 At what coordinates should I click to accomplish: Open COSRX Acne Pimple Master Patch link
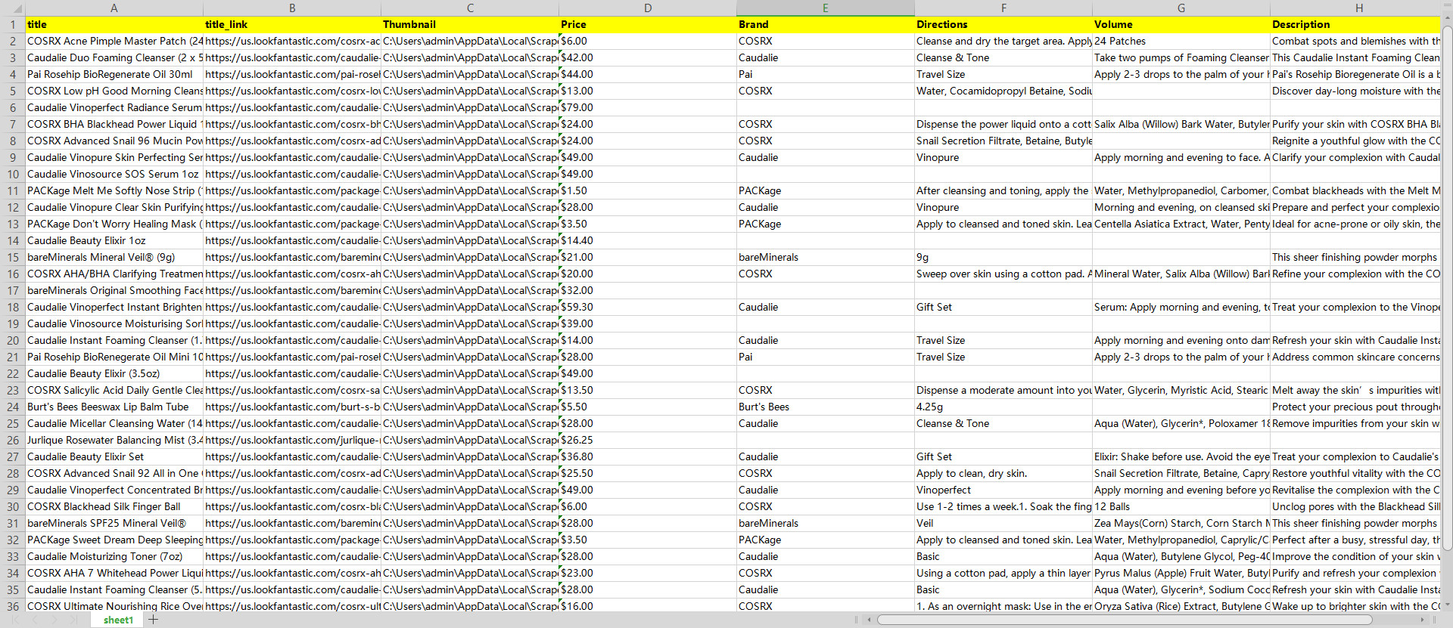coord(291,41)
